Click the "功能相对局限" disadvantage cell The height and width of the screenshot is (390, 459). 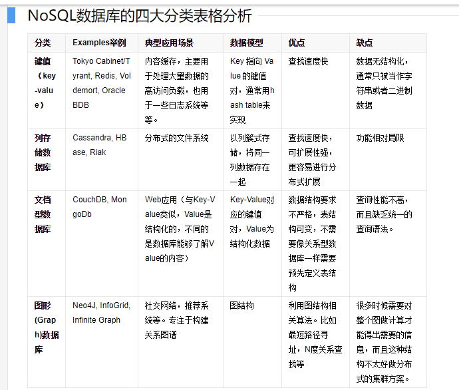[380, 138]
